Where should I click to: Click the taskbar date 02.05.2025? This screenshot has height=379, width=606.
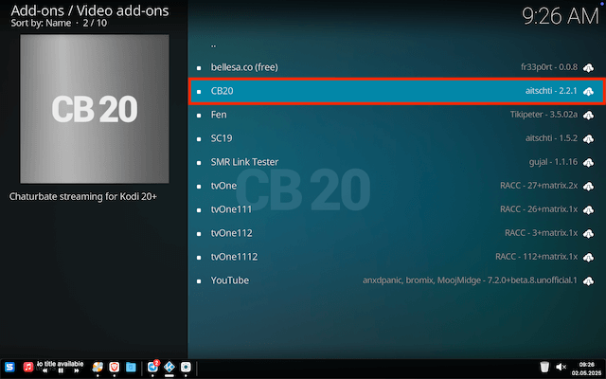pyautogui.click(x=587, y=372)
